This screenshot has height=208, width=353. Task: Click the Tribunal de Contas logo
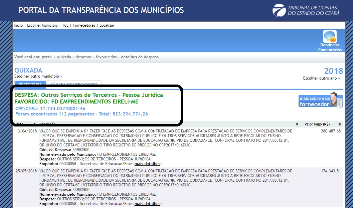pyautogui.click(x=306, y=10)
